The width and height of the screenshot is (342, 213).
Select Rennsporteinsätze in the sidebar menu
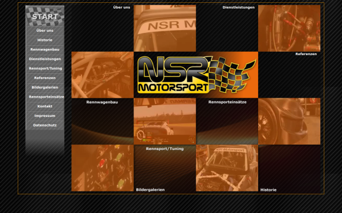(45, 97)
